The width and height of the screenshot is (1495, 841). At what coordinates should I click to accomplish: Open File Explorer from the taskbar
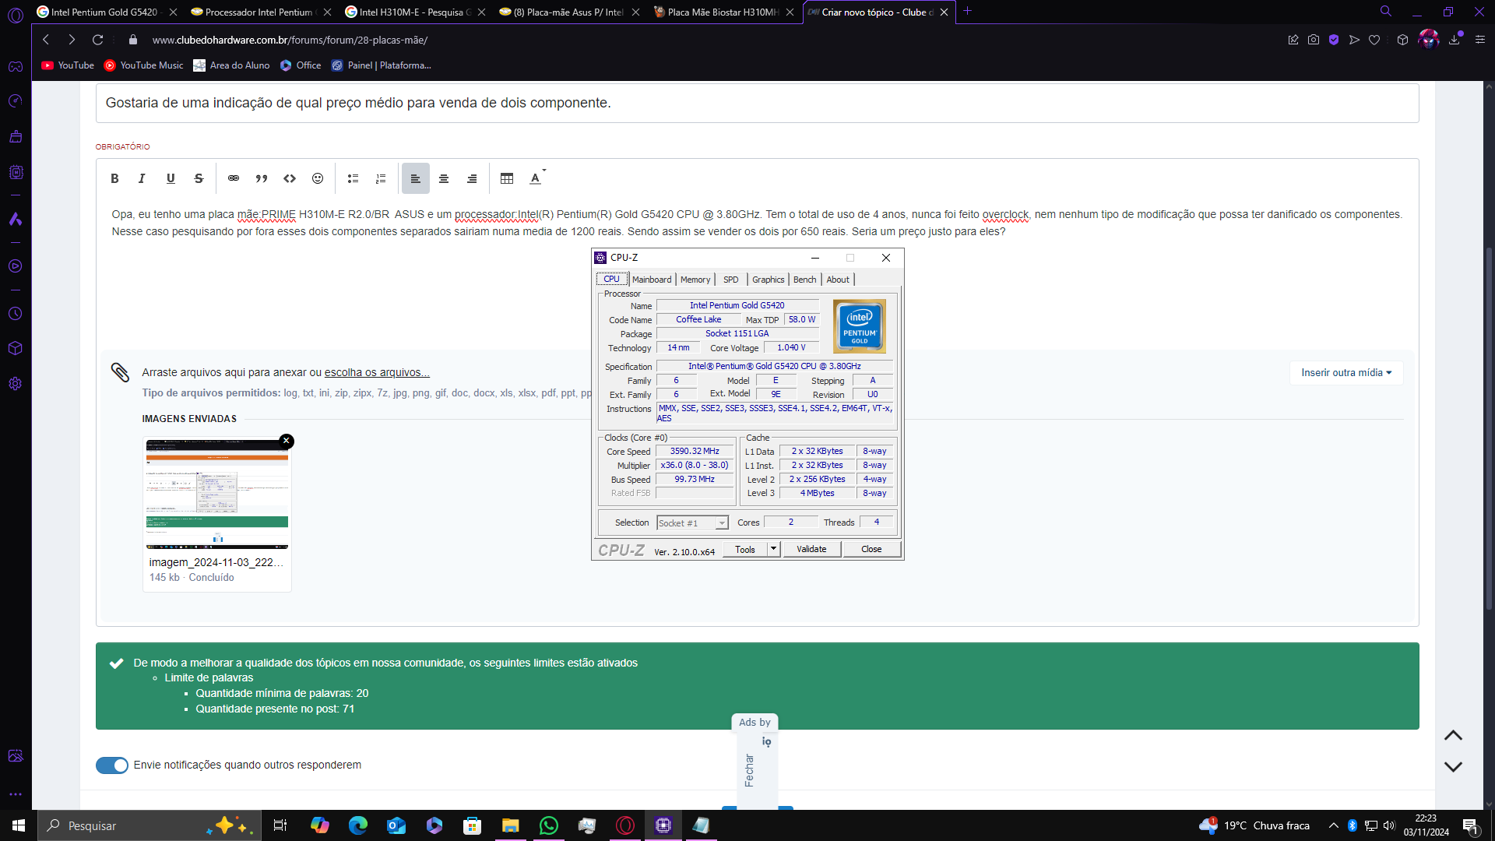(511, 825)
